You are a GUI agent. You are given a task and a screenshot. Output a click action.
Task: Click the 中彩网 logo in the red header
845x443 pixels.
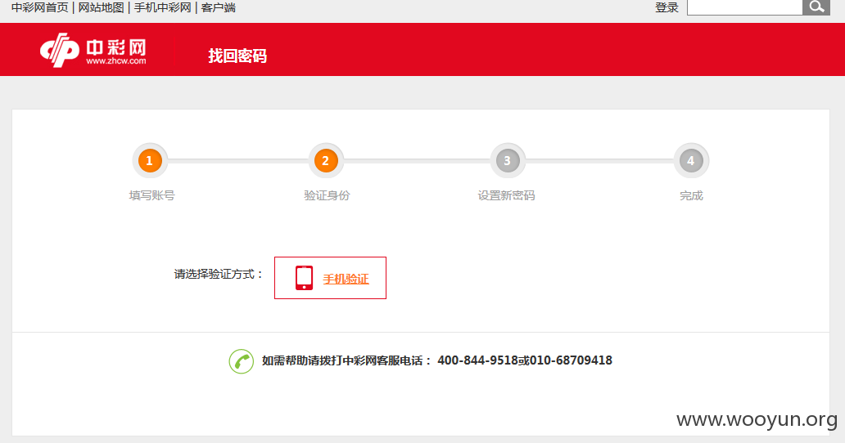click(x=93, y=50)
